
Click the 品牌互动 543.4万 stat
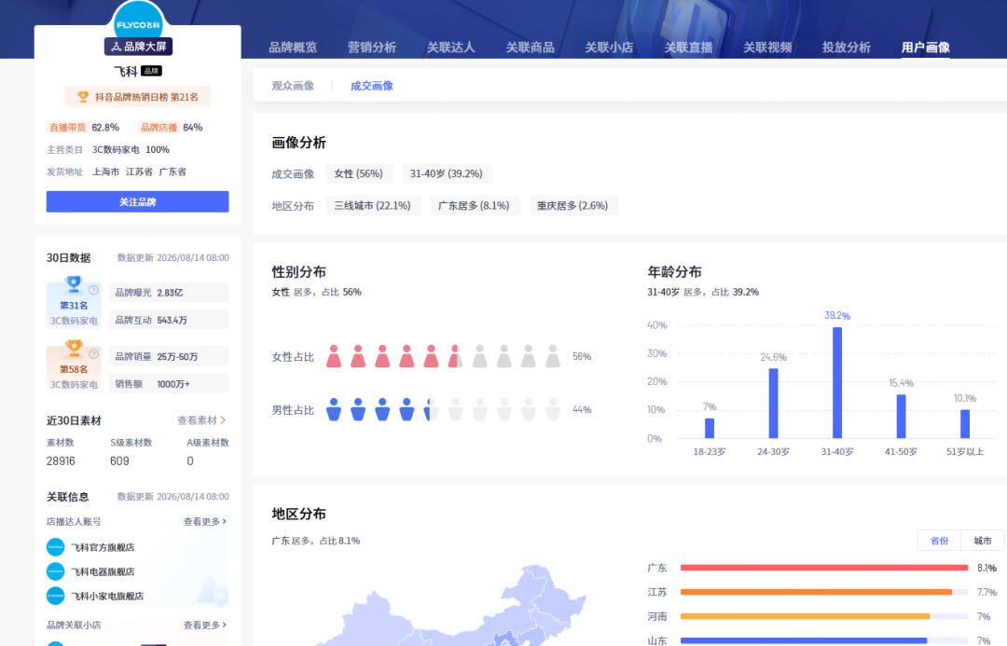(168, 320)
